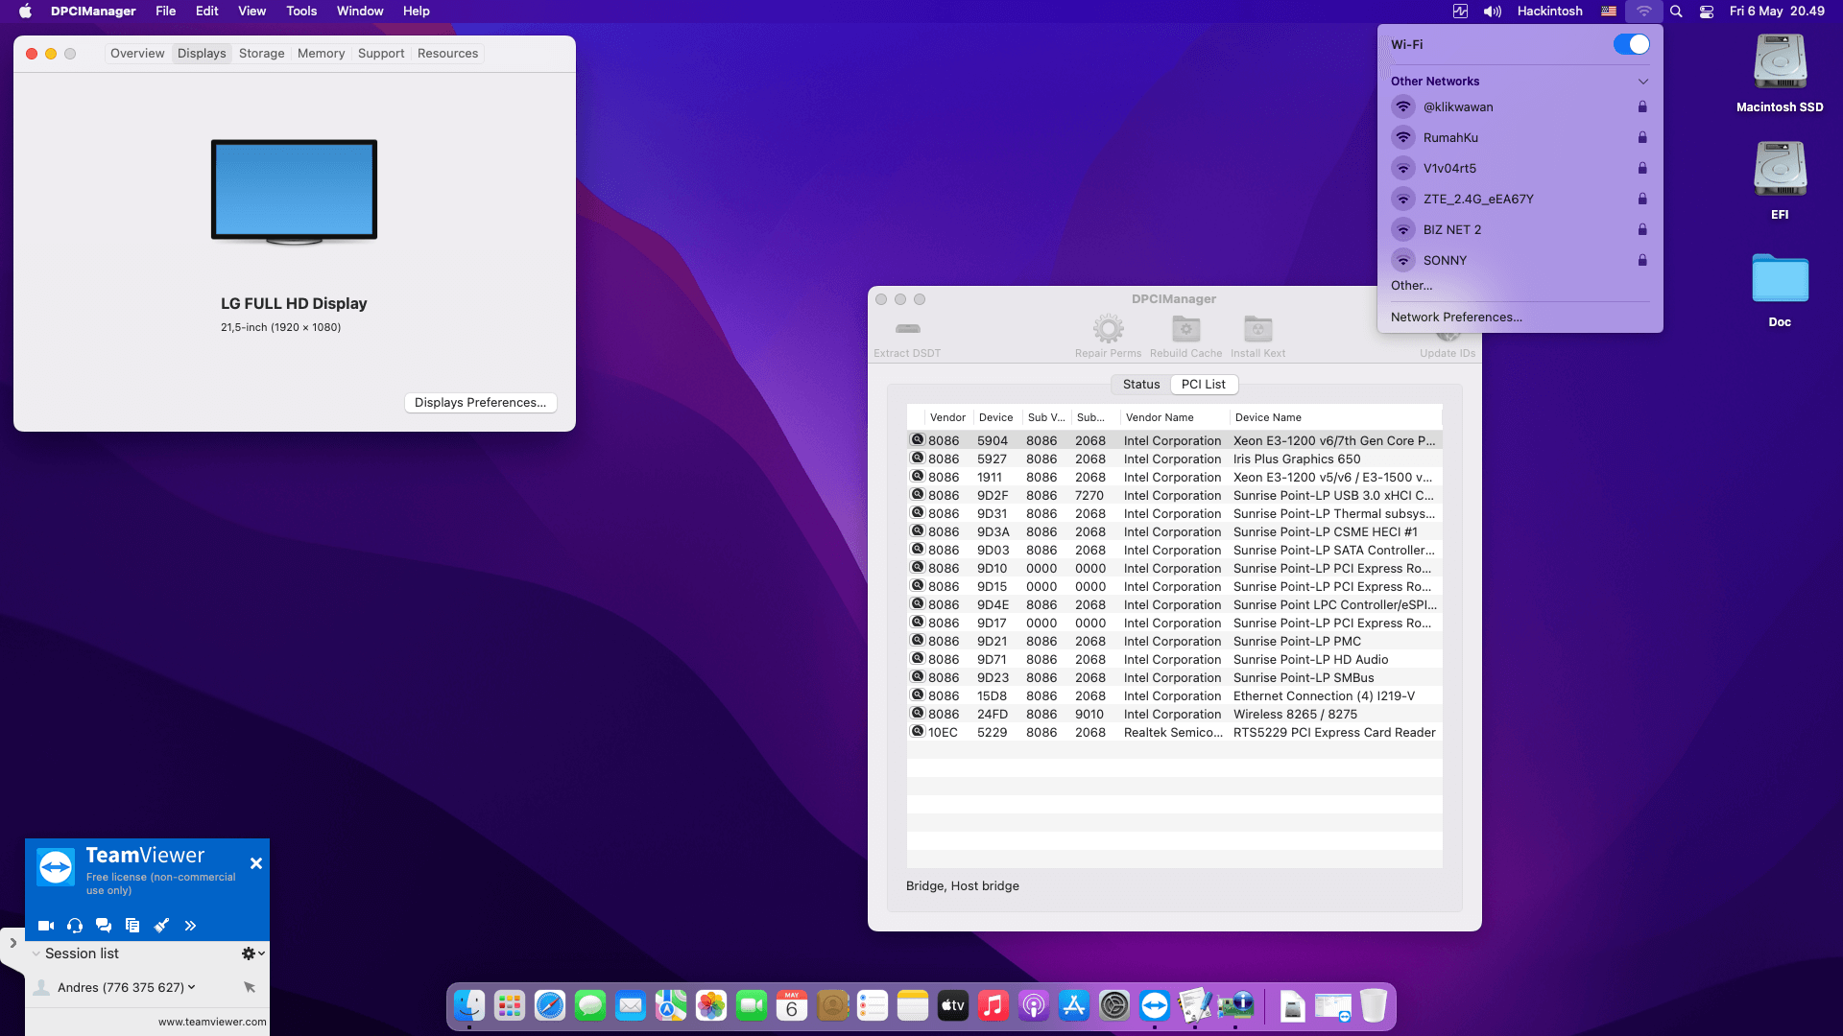Image resolution: width=1843 pixels, height=1036 pixels.
Task: Open the Tools menu
Action: pyautogui.click(x=301, y=12)
